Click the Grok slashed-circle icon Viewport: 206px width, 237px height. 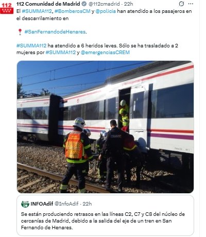(x=181, y=4)
